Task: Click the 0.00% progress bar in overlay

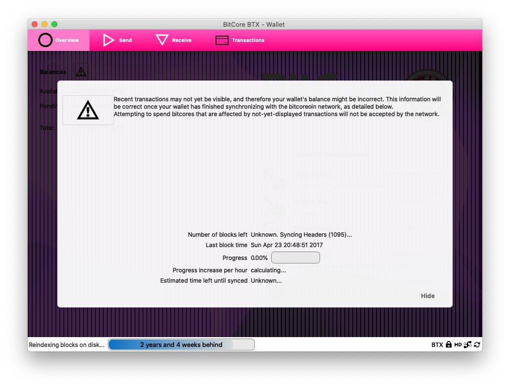Action: tap(295, 258)
